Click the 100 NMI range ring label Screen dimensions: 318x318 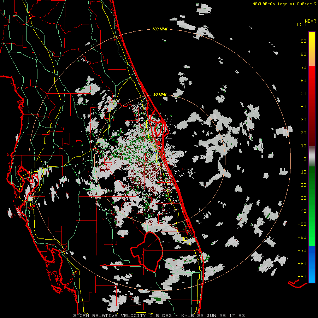coord(160,29)
